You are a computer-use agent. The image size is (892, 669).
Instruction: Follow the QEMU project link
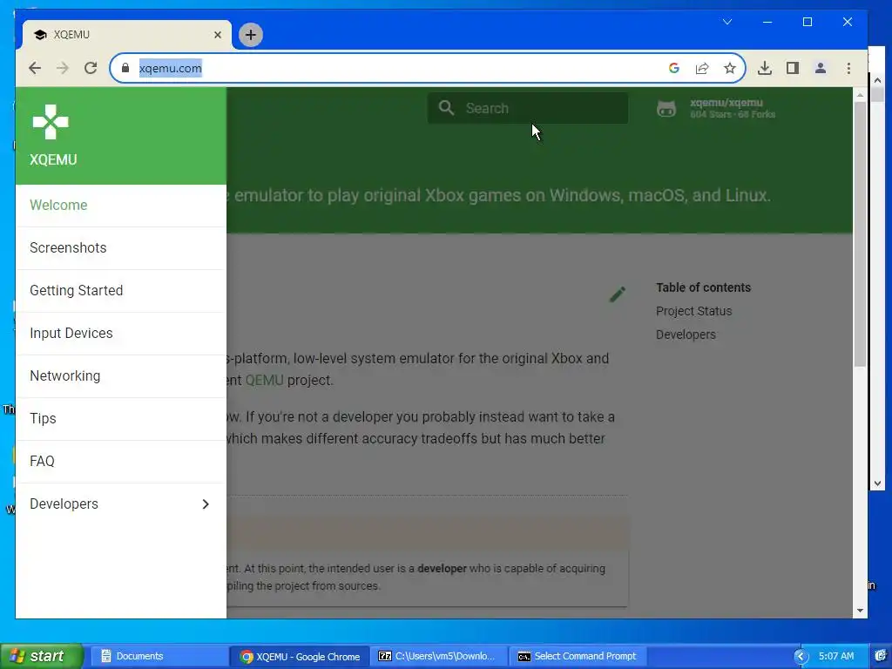tap(264, 380)
